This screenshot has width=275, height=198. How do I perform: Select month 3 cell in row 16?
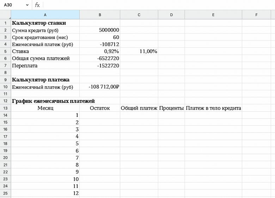point(45,129)
